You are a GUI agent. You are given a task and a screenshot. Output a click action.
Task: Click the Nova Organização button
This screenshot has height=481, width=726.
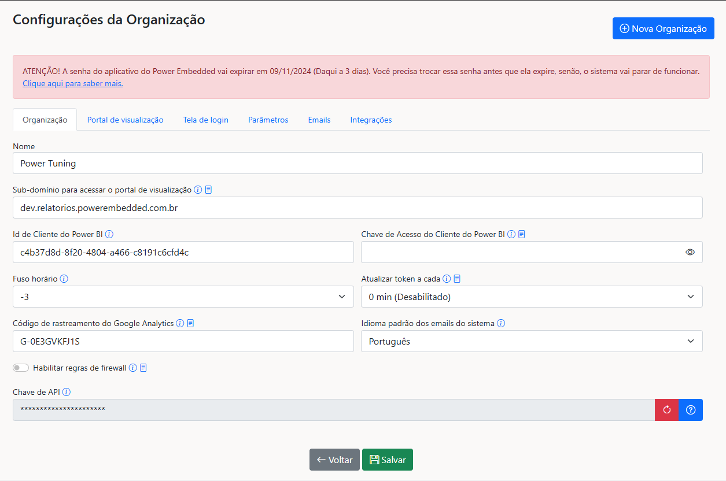tap(664, 28)
